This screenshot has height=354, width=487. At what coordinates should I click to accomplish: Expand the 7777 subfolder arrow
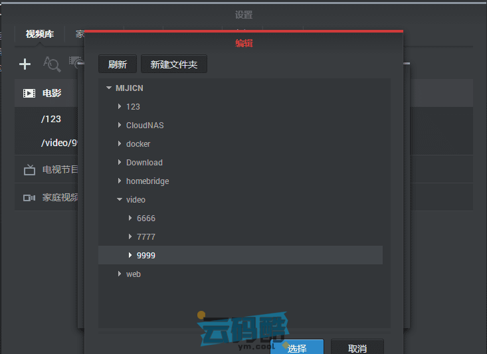pyautogui.click(x=130, y=236)
